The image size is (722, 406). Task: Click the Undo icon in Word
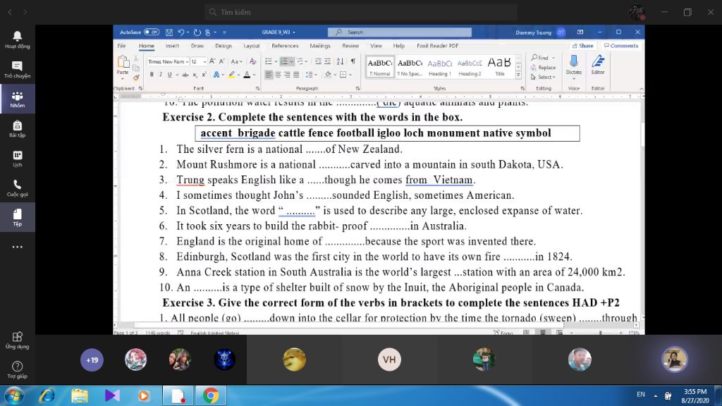pos(181,32)
